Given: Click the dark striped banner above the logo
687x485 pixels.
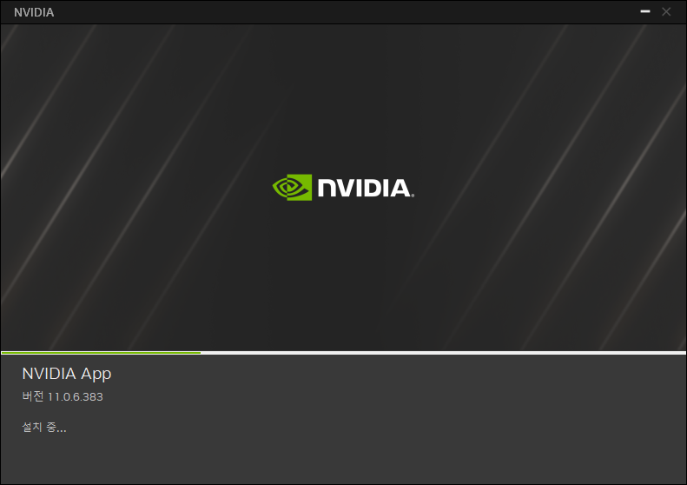Looking at the screenshot, I should click(x=343, y=96).
